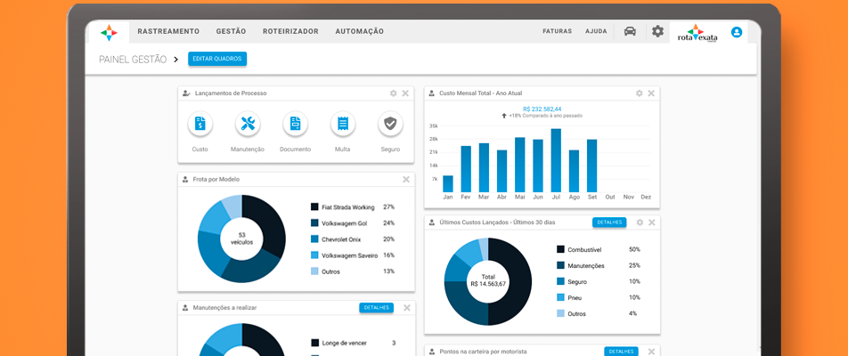Select Outros in Frota por Modelo legend
This screenshot has width=848, height=356.
(353, 271)
